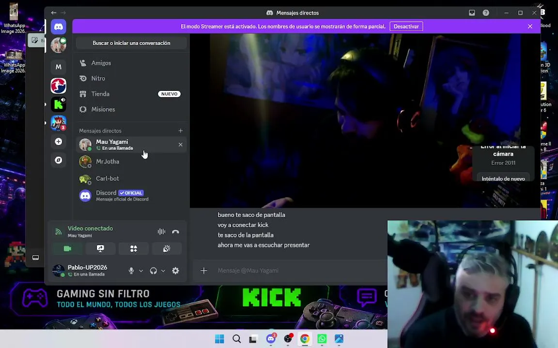Screen dimensions: 558x348
Task: Dismiss the Streamer mode banner
Action: [x=530, y=27]
